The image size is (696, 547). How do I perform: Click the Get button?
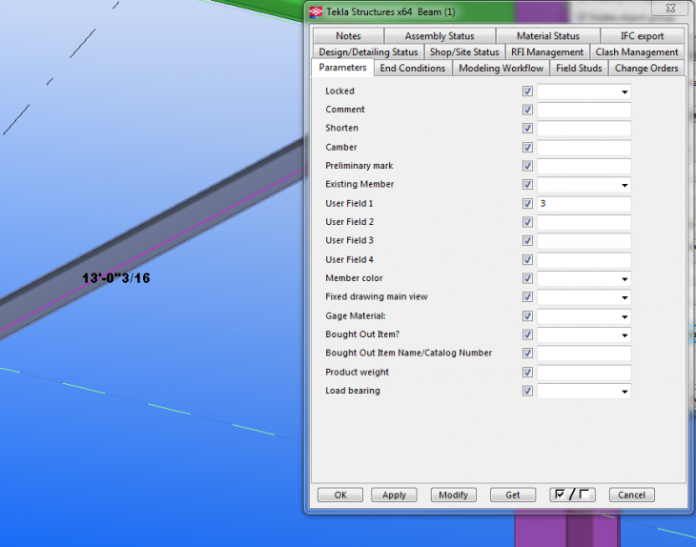pos(513,496)
